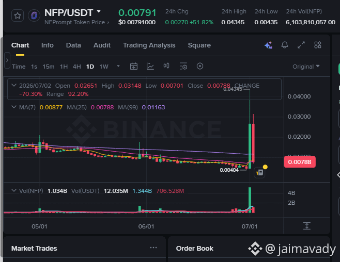Select the Time interval option

(19, 67)
